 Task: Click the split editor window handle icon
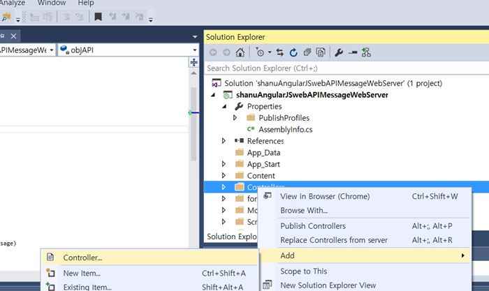(194, 62)
